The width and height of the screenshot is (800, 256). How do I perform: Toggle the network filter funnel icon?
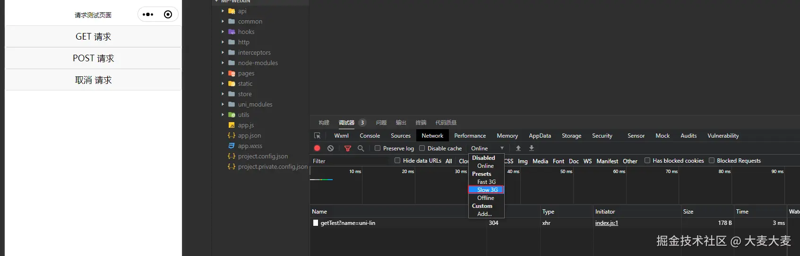click(x=348, y=148)
